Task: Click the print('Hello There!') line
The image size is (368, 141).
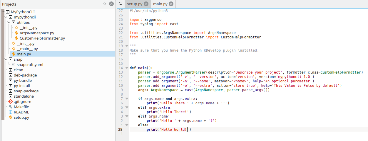Action: 169,112
